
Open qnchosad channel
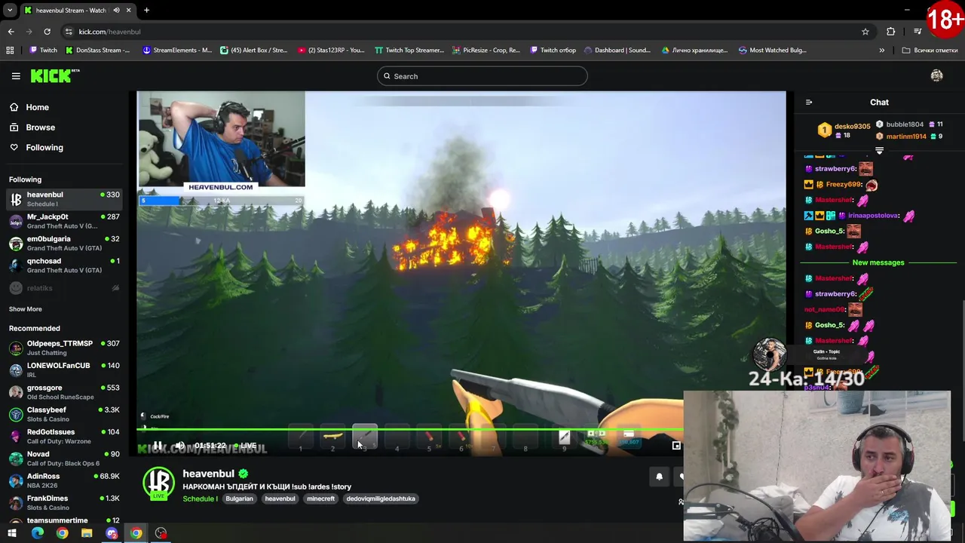pyautogui.click(x=63, y=265)
